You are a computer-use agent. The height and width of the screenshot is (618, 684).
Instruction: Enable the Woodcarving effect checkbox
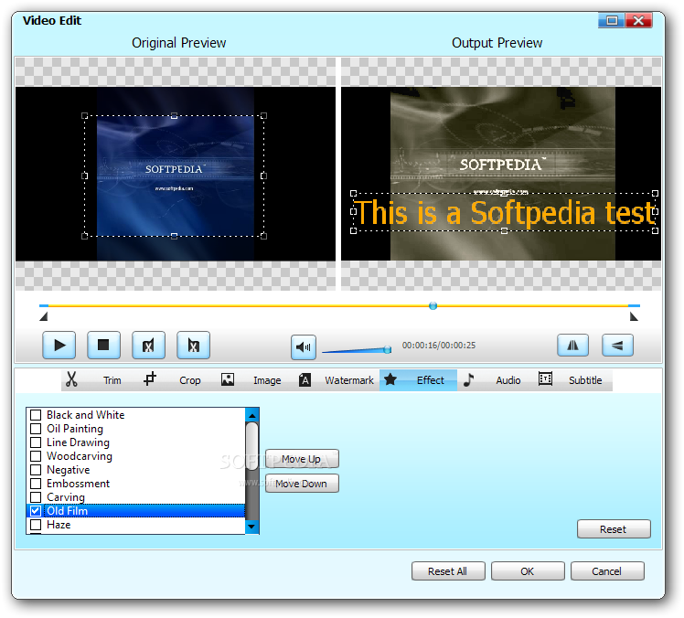(36, 456)
